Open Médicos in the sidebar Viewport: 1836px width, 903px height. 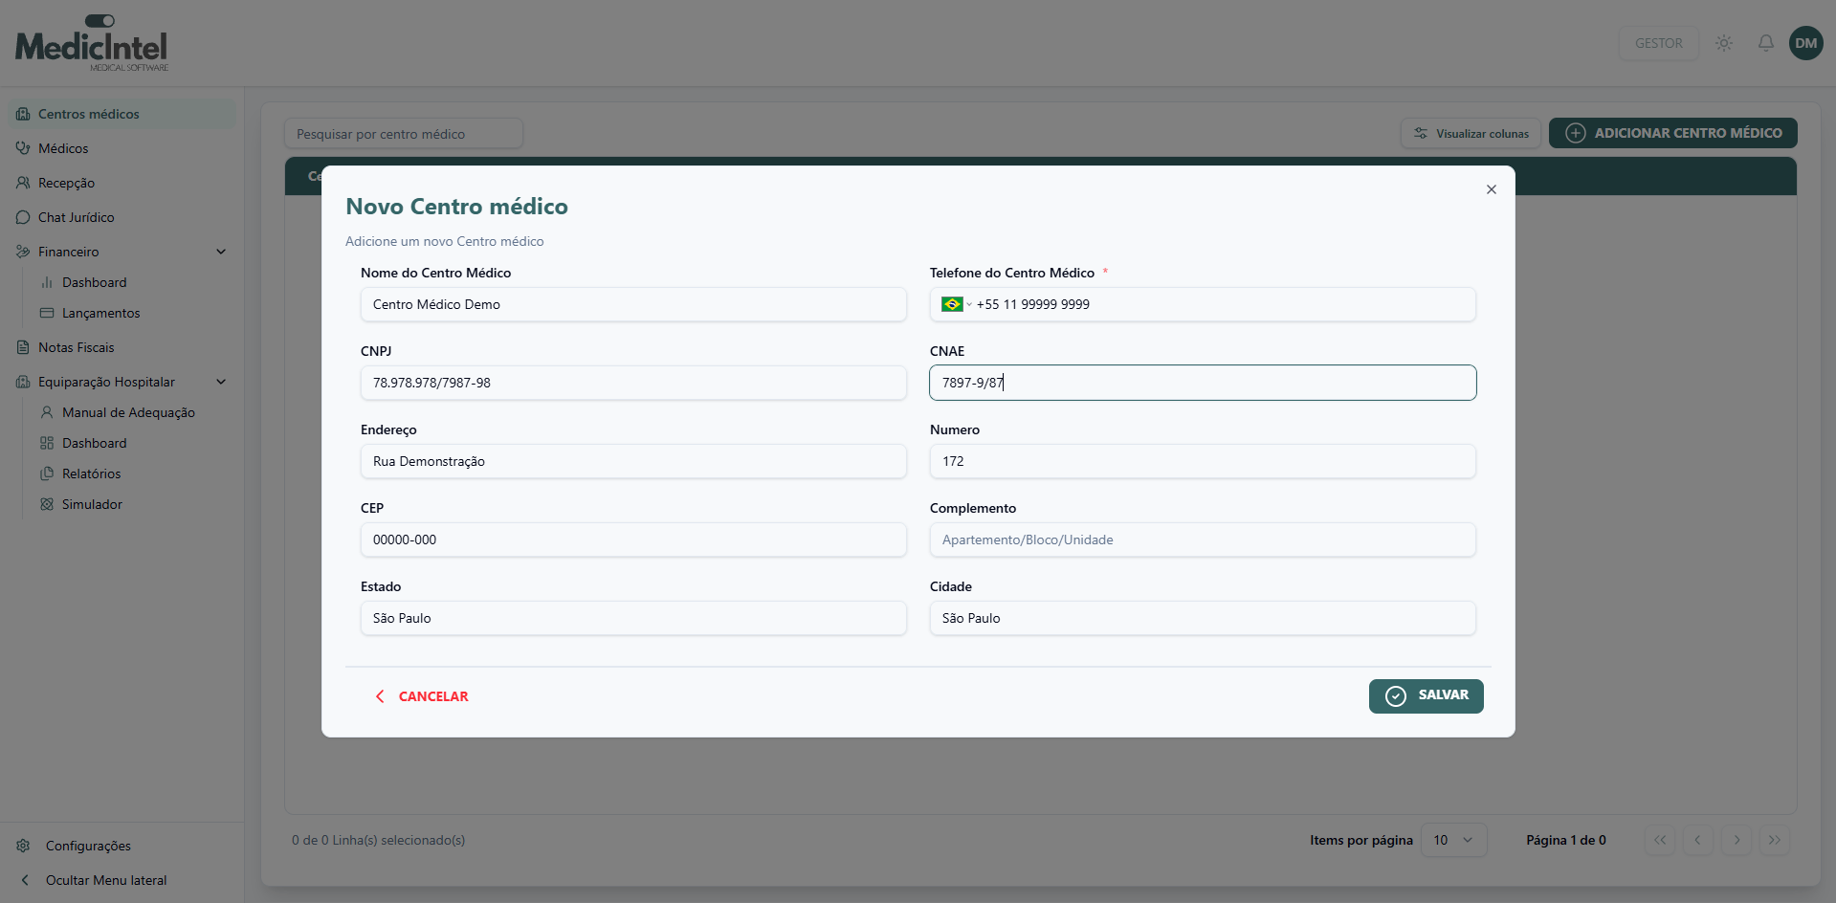pyautogui.click(x=63, y=148)
